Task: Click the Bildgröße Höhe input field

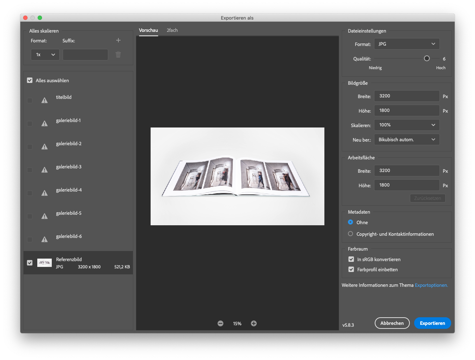Action: (x=407, y=110)
